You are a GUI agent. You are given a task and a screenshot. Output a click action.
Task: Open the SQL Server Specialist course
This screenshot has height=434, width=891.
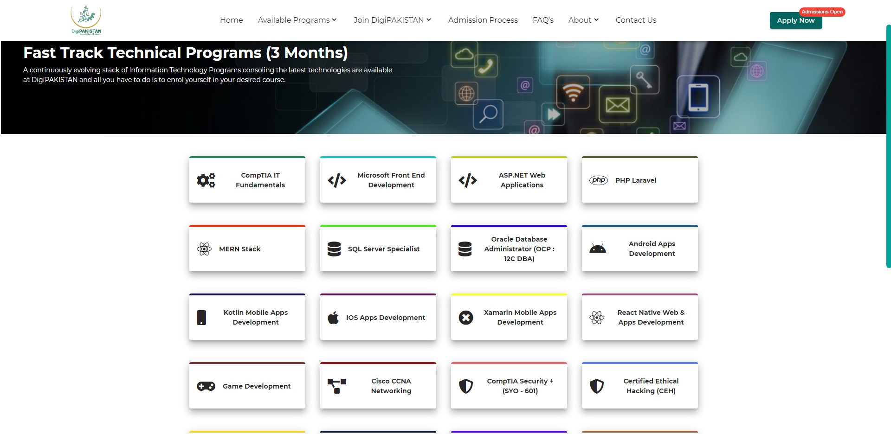[x=378, y=248]
